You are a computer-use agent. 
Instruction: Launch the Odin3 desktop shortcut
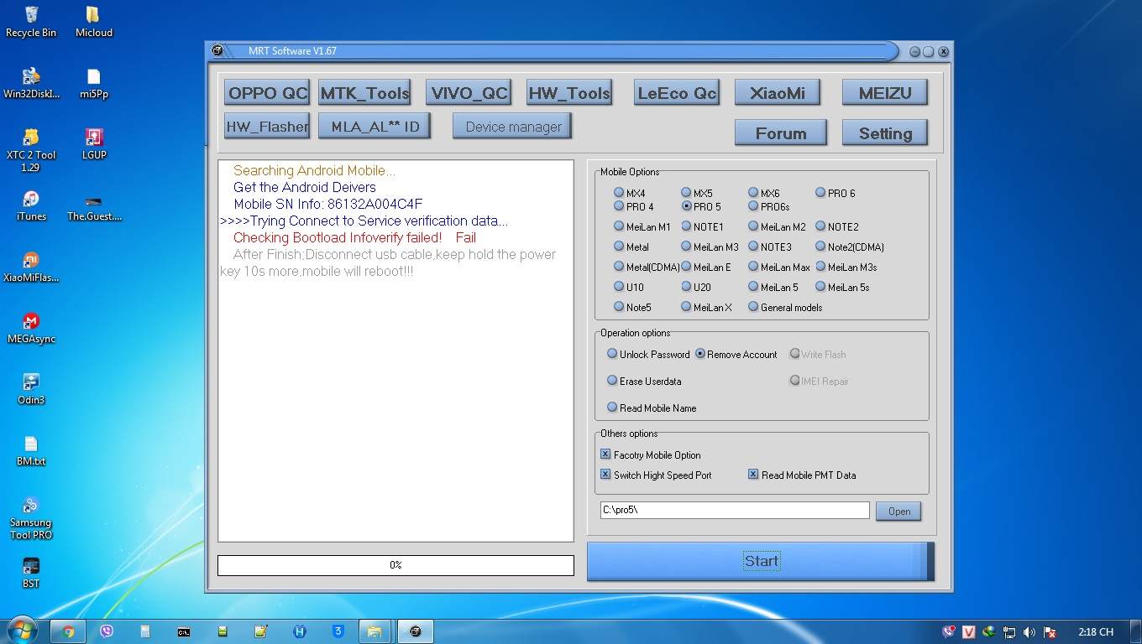click(31, 389)
